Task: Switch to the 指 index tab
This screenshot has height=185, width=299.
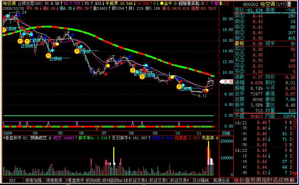Action: (x=264, y=180)
